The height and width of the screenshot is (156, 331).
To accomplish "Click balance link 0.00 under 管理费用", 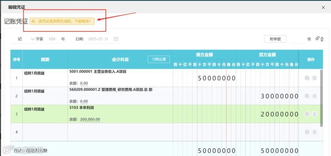I will 84,102.
